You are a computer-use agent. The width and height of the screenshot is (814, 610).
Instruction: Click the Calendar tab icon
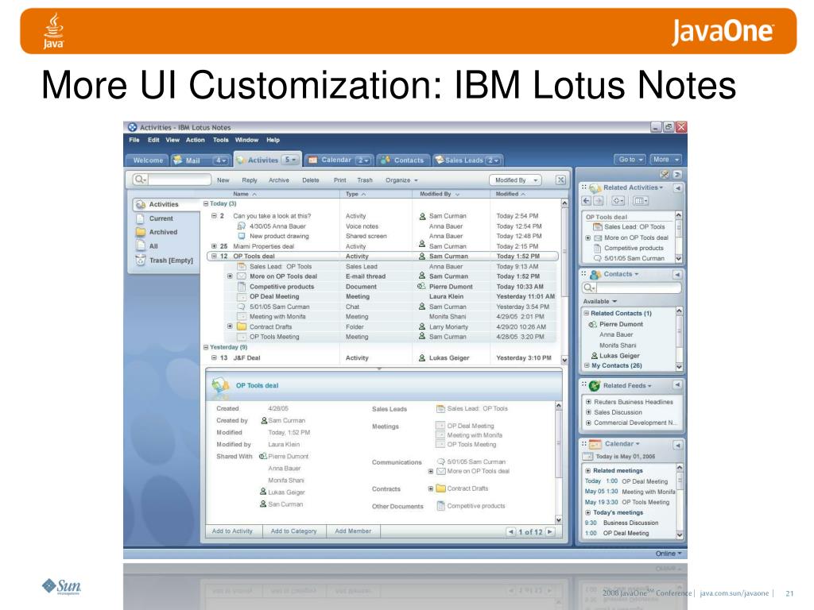click(x=312, y=160)
